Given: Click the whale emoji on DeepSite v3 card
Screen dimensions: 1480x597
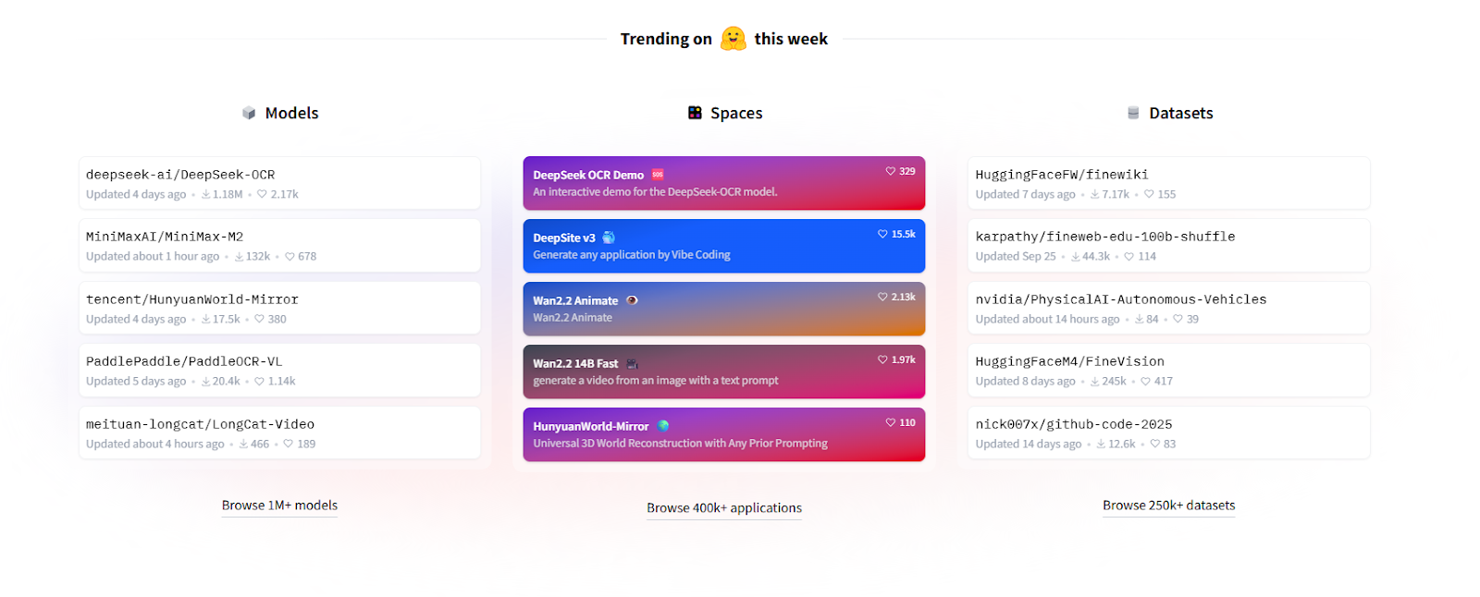Looking at the screenshot, I should [609, 237].
